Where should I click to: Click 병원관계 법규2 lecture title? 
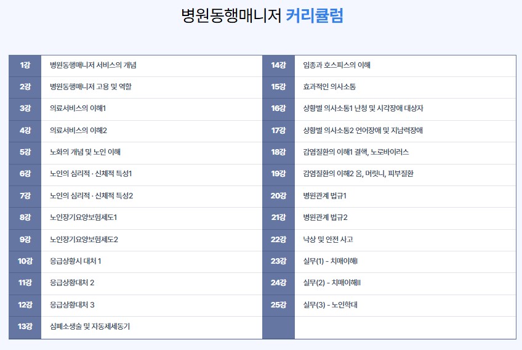pos(325,218)
